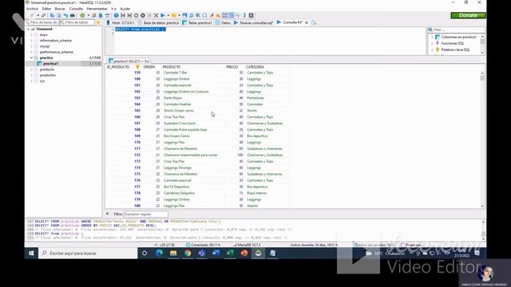Switch to Tabla: practica1 tab
This screenshot has height=287, width=511.
(x=197, y=22)
